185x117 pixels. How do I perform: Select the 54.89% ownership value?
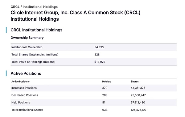pyautogui.click(x=99, y=47)
